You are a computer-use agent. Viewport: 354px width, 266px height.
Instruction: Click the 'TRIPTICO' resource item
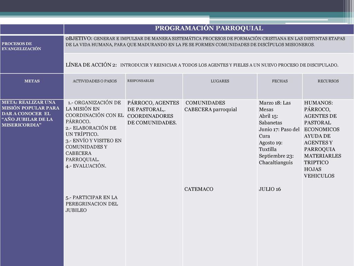point(316,162)
